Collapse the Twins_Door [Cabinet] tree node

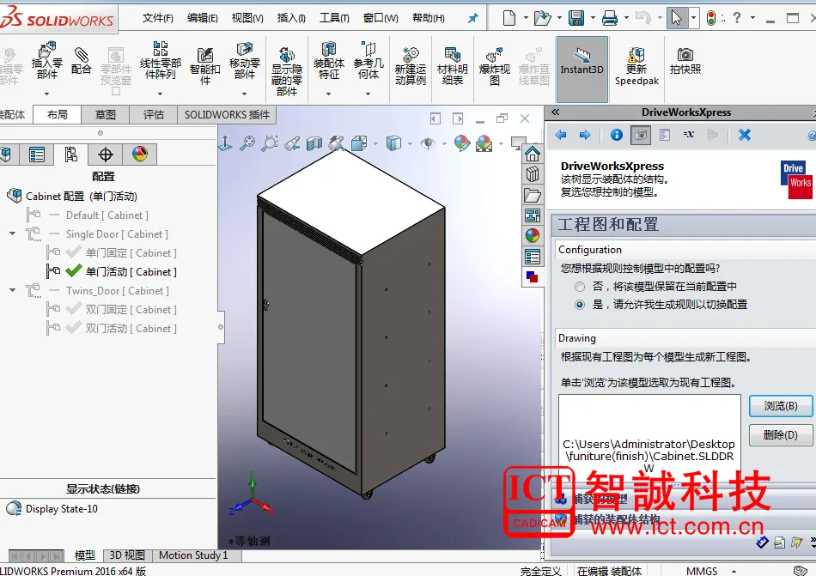click(13, 291)
